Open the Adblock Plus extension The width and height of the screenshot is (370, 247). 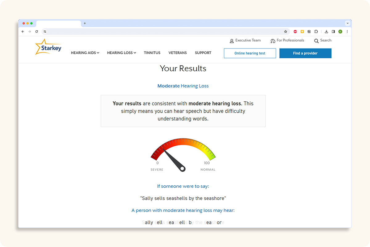click(295, 31)
